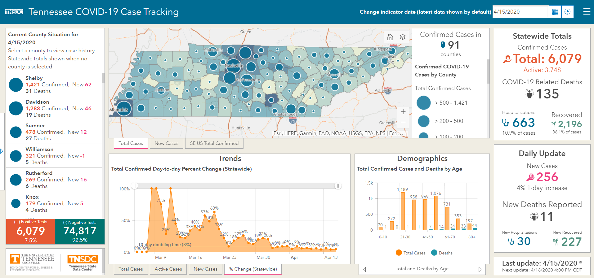Image resolution: width=594 pixels, height=278 pixels.
Task: Expand the collapsed left side panel arrow
Action: pos(2,151)
